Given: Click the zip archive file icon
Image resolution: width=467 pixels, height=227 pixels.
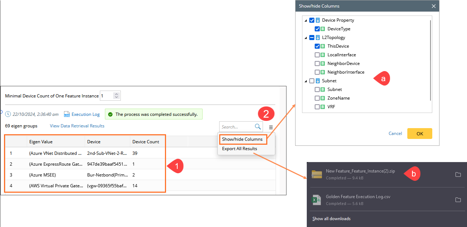Looking at the screenshot, I should pyautogui.click(x=317, y=174).
